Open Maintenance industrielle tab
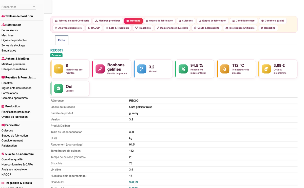Viewport: 304px width, 188px height. pos(172,28)
